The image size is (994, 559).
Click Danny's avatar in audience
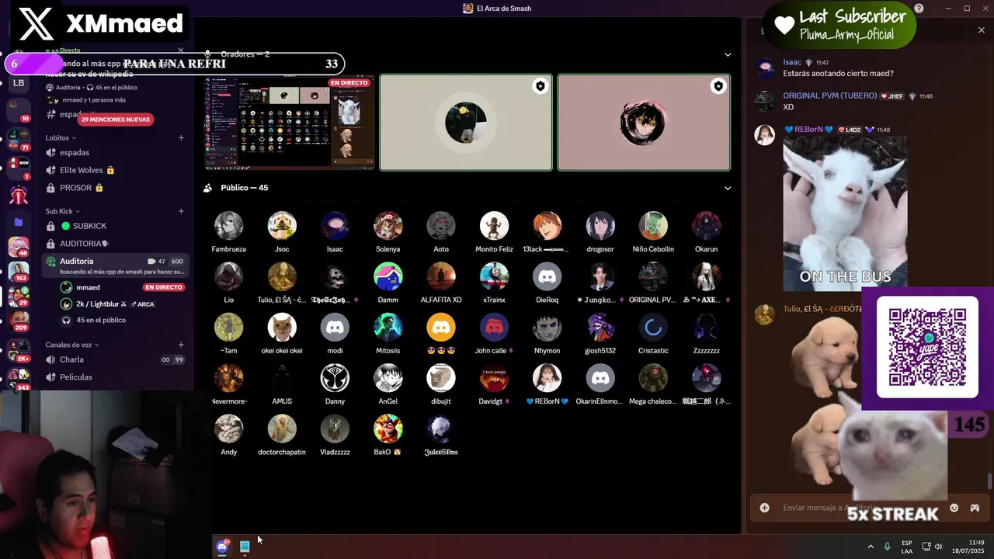coord(335,378)
